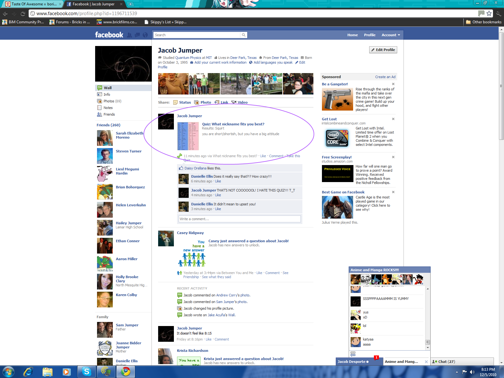Open the Account dropdown menu
This screenshot has height=378, width=504.
[391, 35]
